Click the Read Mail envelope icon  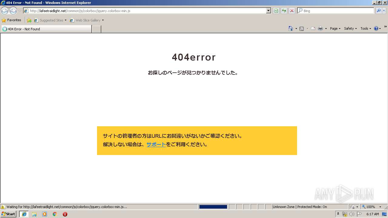coord(313,28)
